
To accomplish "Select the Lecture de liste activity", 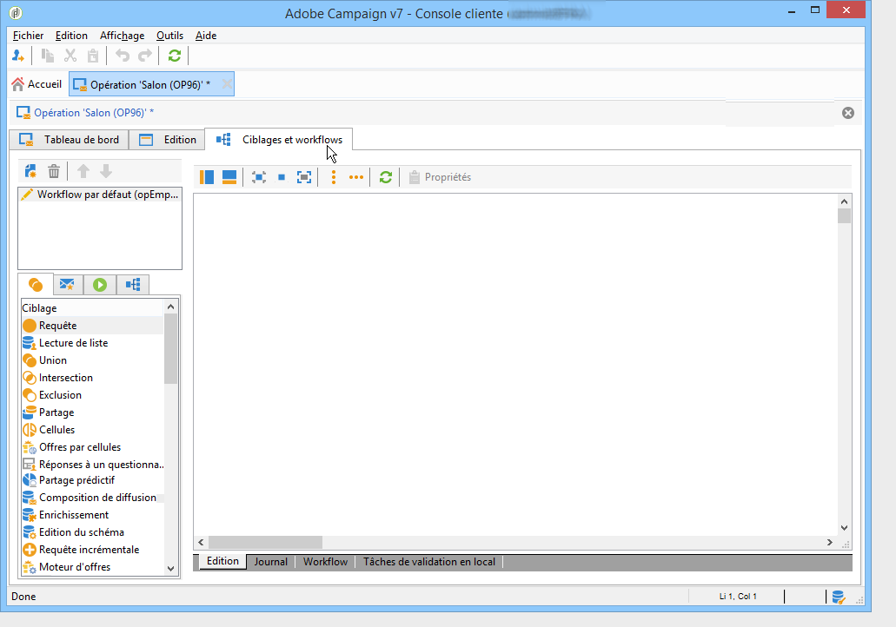I will coord(93,343).
